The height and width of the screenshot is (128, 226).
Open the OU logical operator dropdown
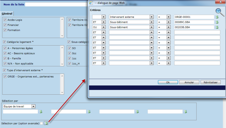(104, 27)
